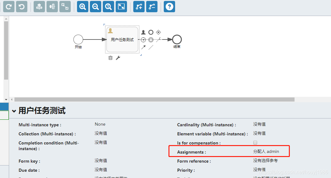This screenshot has width=331, height=178.
Task: Click the Collection (Multi-instance) value 没有值
Action: coord(101,133)
